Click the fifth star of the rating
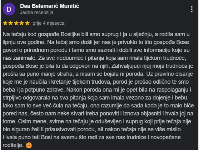The image size is (199, 150). click(x=27, y=23)
